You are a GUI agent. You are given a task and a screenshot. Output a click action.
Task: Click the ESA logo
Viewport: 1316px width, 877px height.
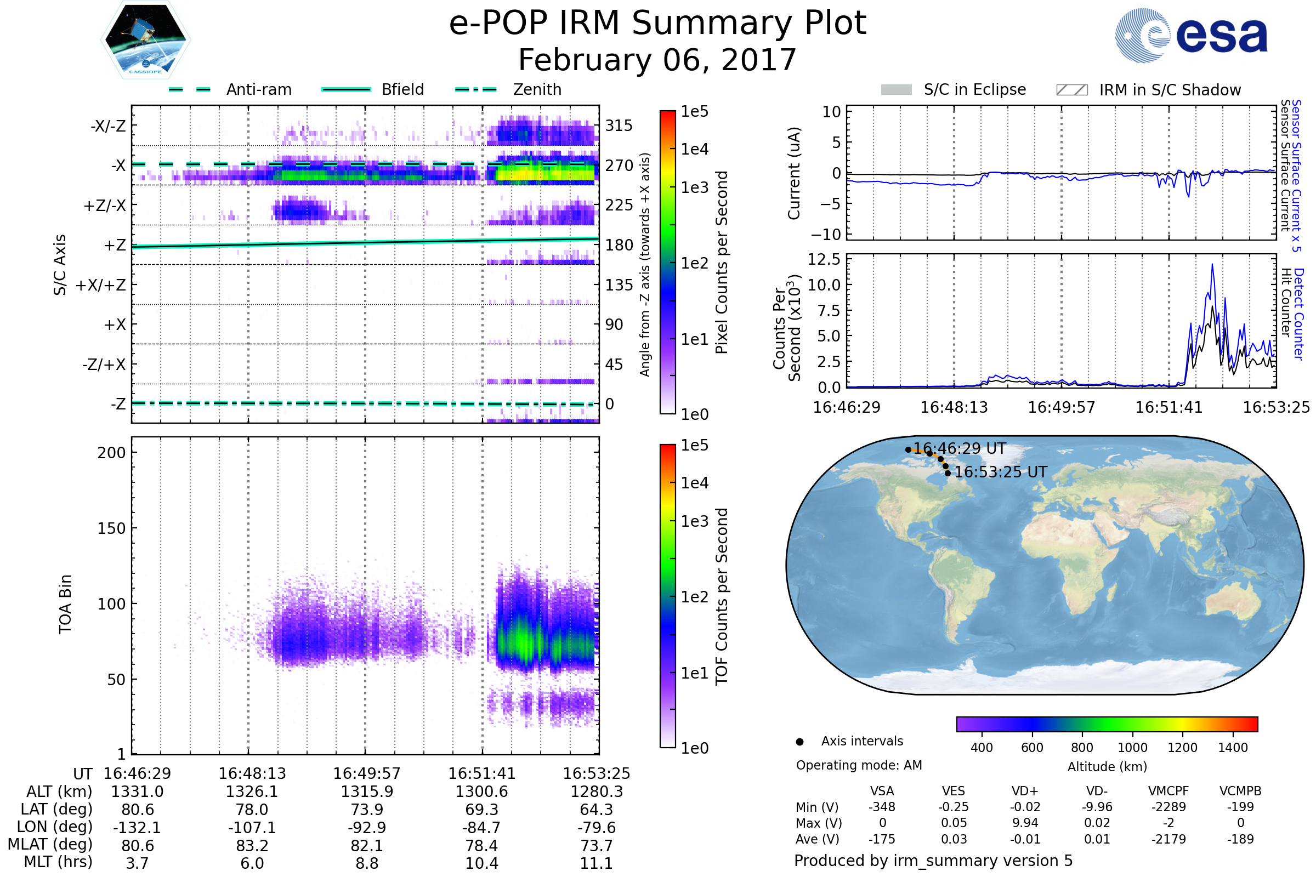[1192, 35]
